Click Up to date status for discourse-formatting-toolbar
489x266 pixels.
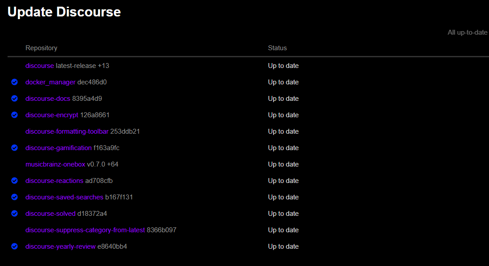click(x=283, y=131)
